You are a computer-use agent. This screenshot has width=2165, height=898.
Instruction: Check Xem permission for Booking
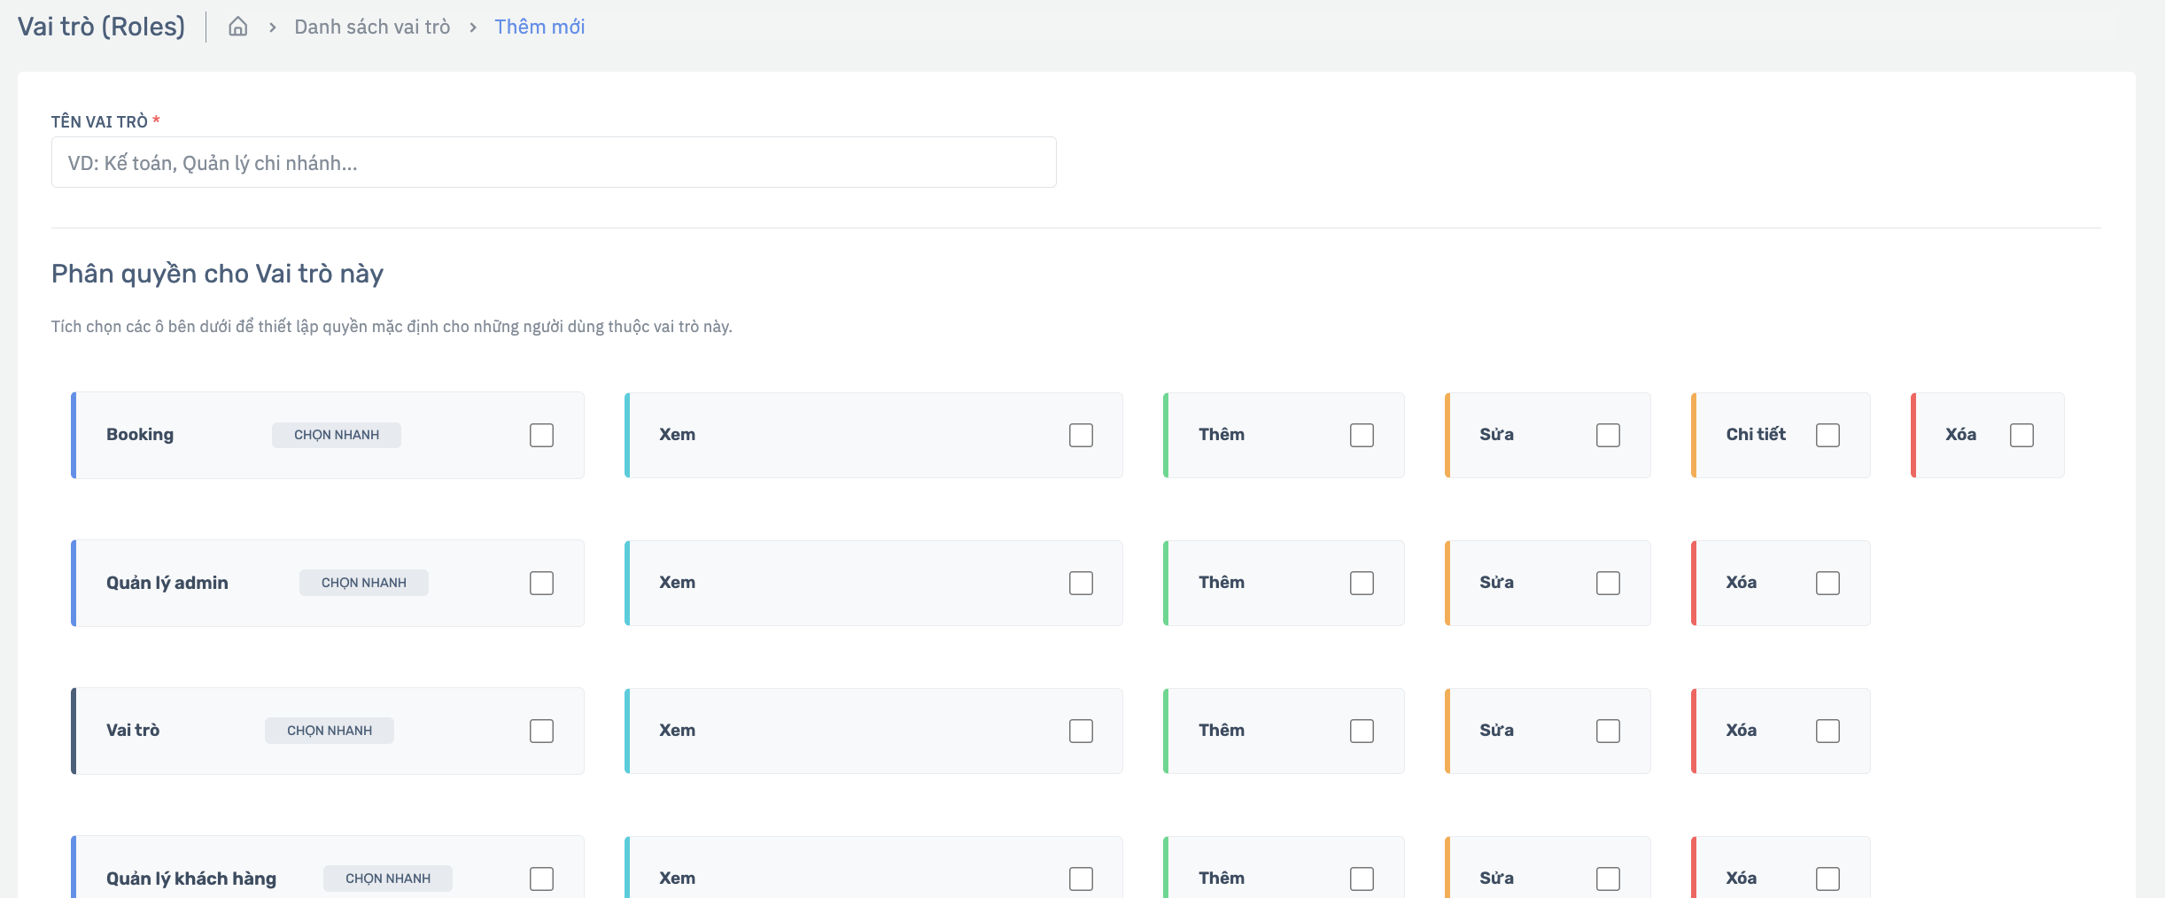point(1081,435)
